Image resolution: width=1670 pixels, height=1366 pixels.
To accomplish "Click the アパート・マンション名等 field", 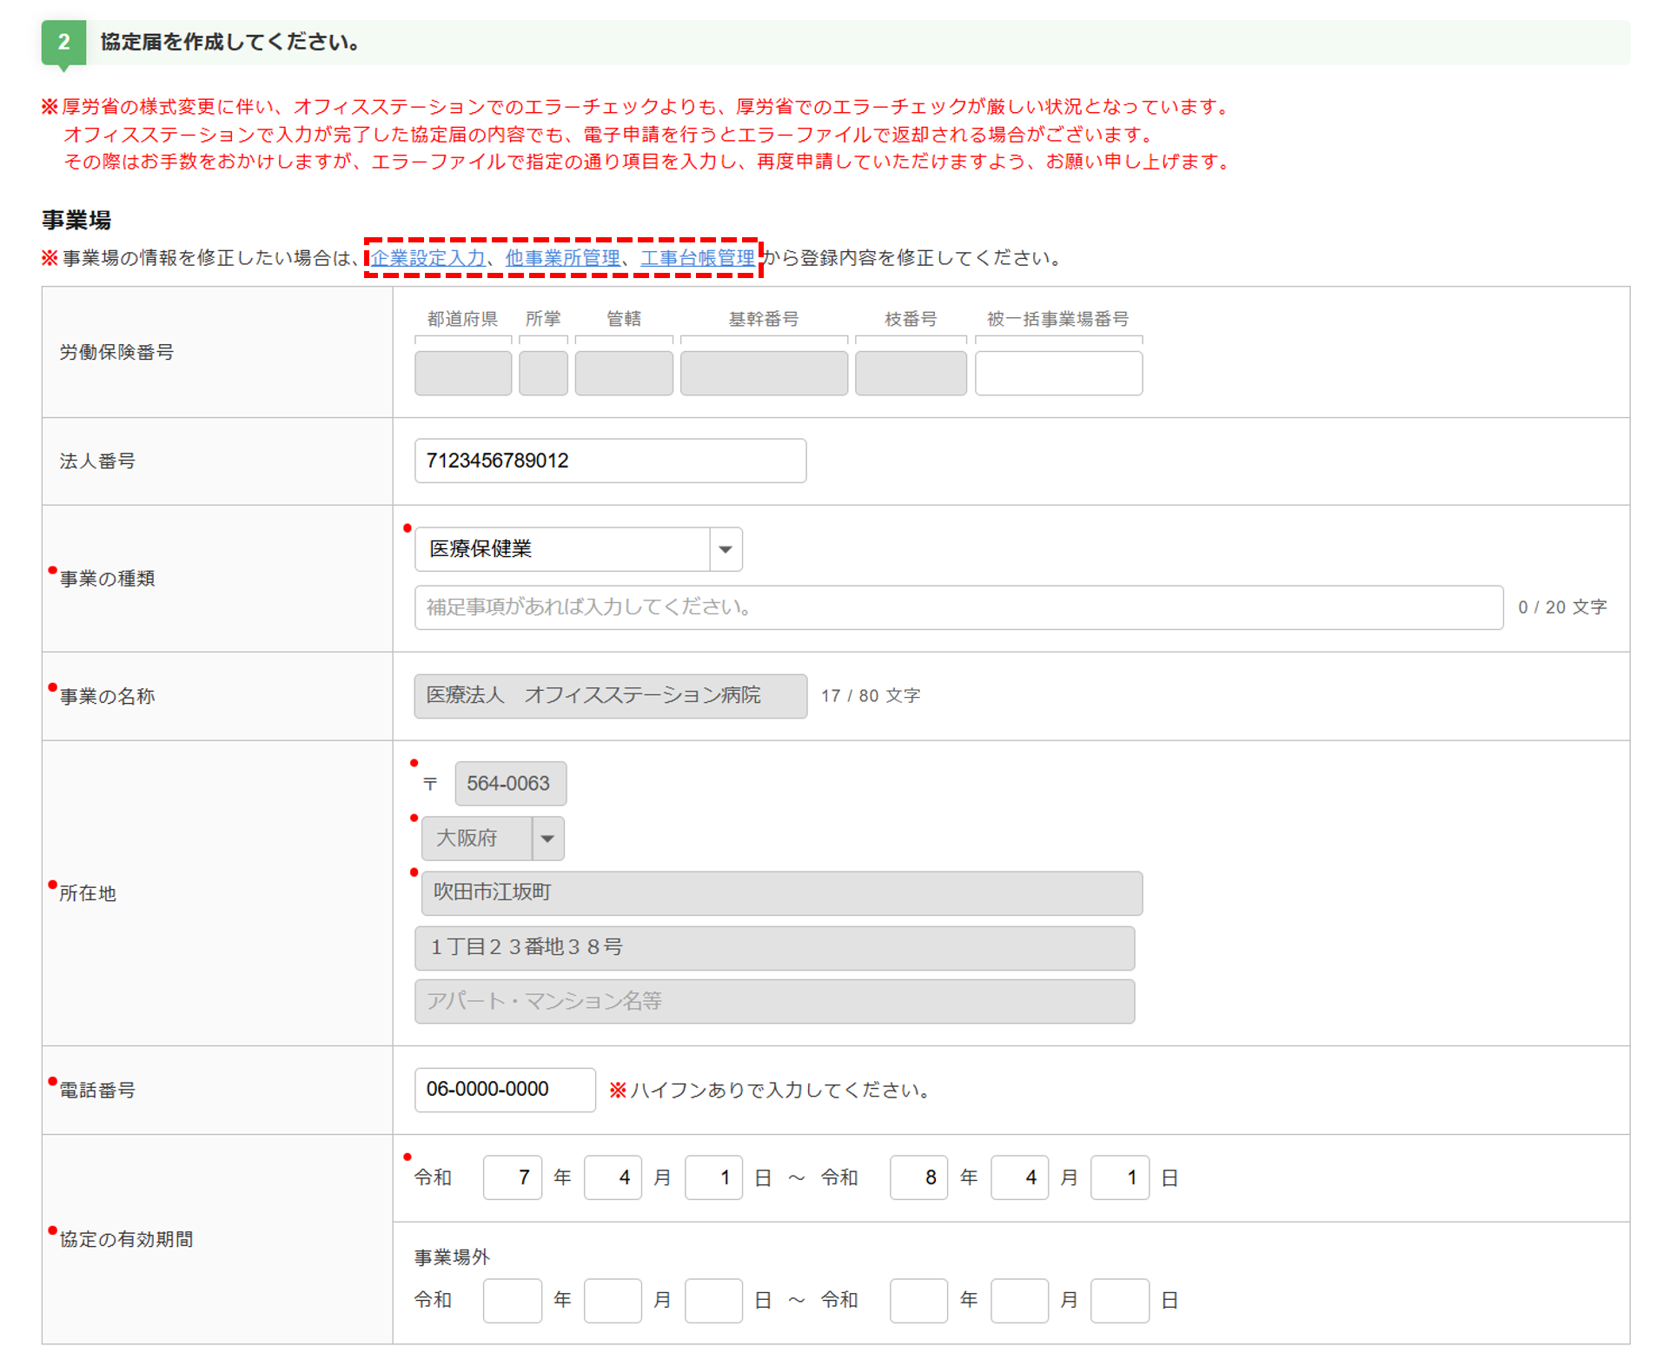I will [x=773, y=1001].
